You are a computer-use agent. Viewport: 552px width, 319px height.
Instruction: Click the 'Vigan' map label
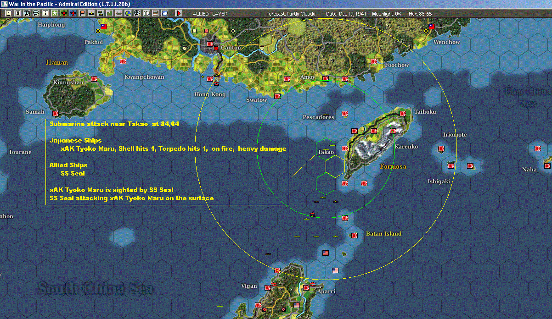point(249,286)
